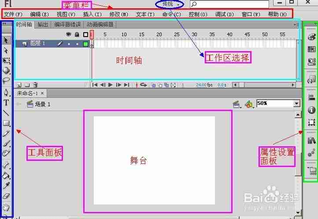Viewport: 318px width, 219px height.
Task: Toggle Onion Skin Outlines button
Action: [160, 85]
